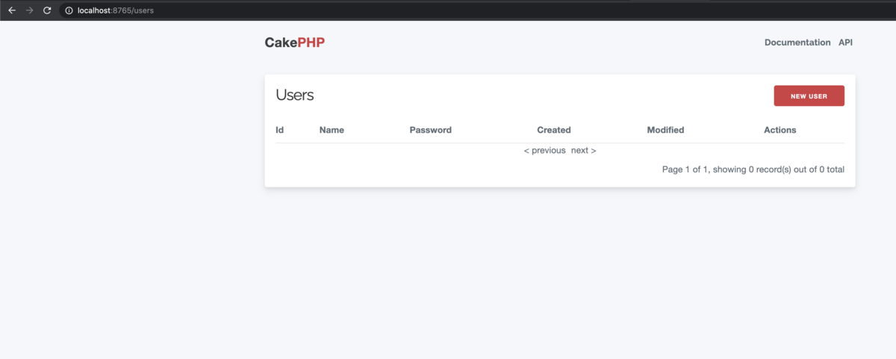Sort table by Modified column
896x359 pixels.
pyautogui.click(x=665, y=130)
